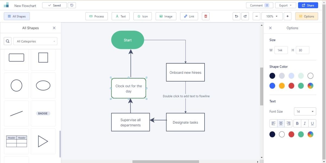
Task: Select the Designate tasks box
Action: (x=185, y=122)
